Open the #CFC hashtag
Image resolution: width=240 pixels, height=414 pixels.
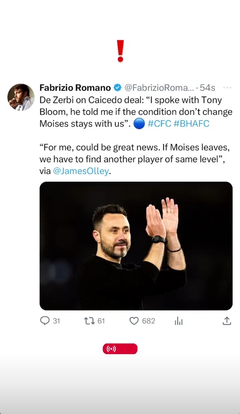pos(160,124)
